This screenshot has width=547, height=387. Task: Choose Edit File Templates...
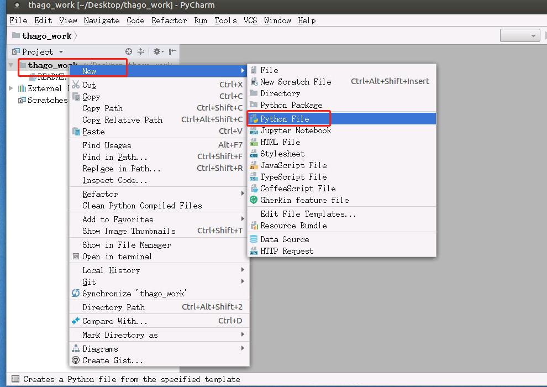pyautogui.click(x=342, y=214)
